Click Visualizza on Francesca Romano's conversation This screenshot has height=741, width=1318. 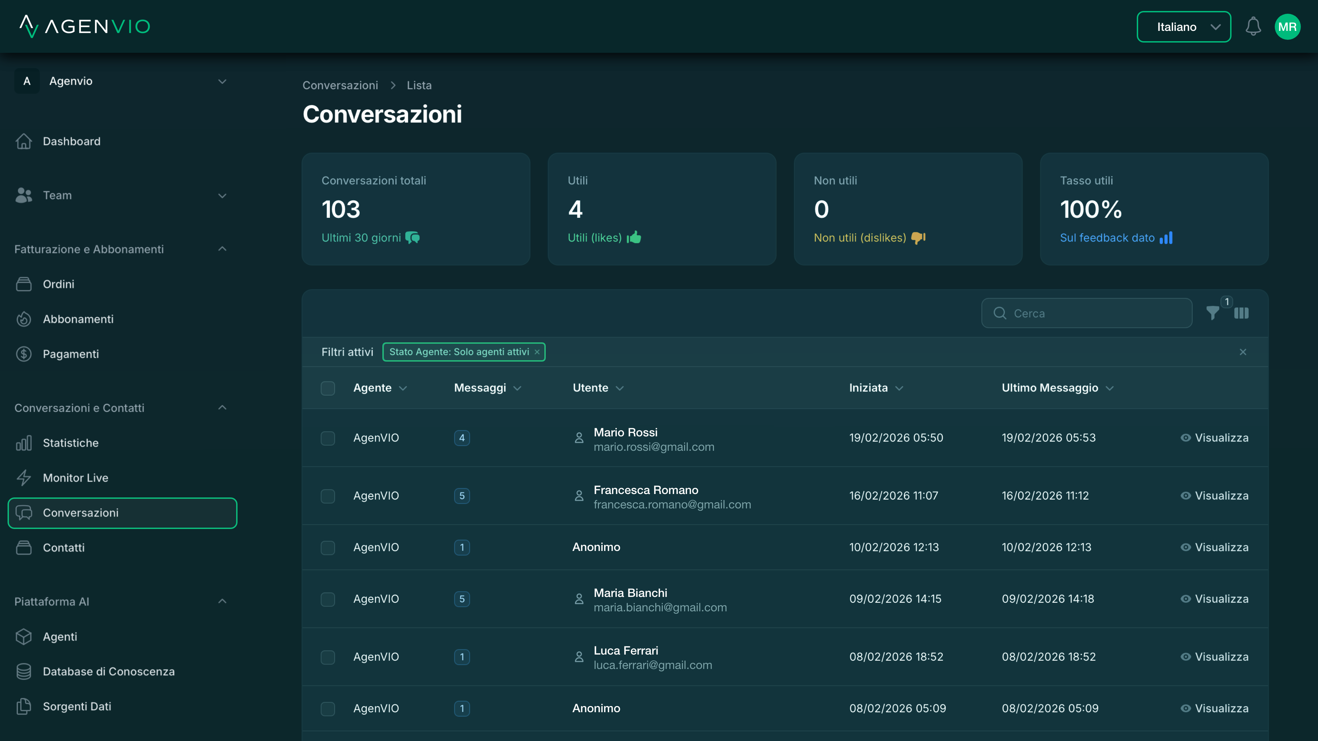click(x=1221, y=495)
